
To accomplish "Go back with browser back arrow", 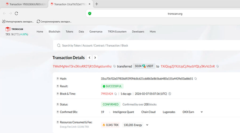I will coord(5,14).
